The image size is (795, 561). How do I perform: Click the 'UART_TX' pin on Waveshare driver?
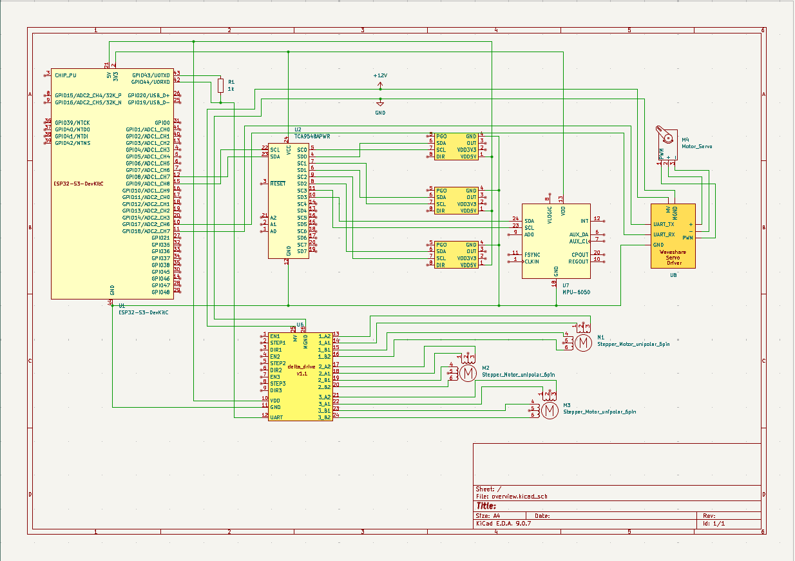(x=664, y=224)
